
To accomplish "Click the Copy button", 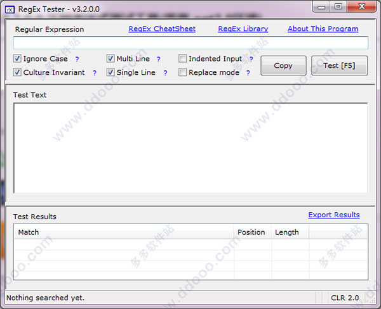I will (x=283, y=66).
